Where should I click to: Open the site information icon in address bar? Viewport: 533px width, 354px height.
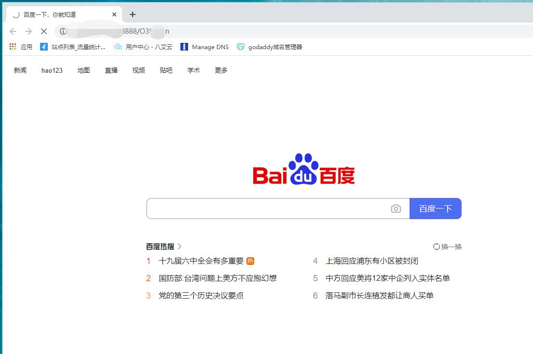point(63,32)
